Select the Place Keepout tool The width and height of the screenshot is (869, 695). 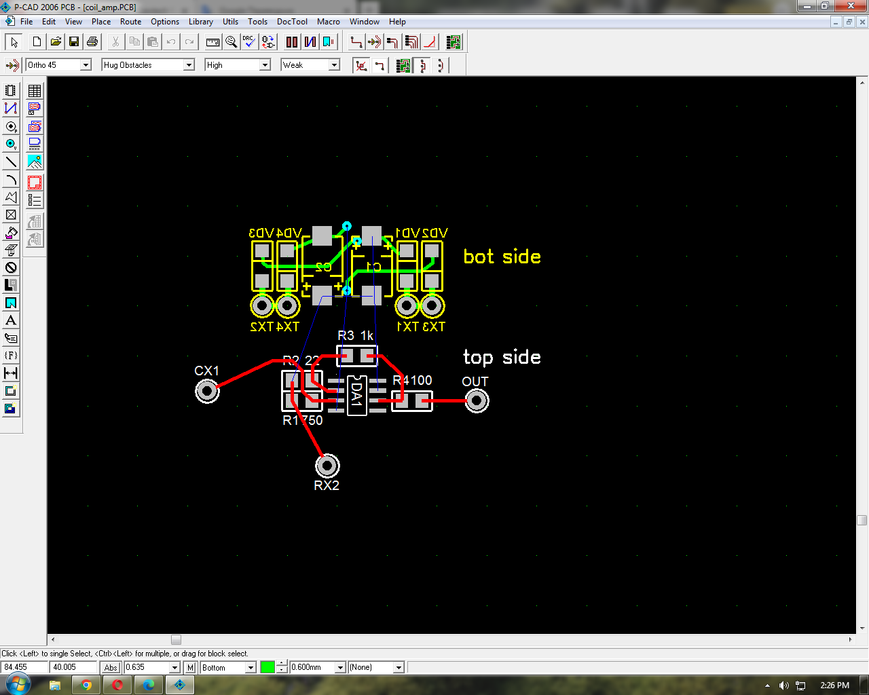point(11,267)
